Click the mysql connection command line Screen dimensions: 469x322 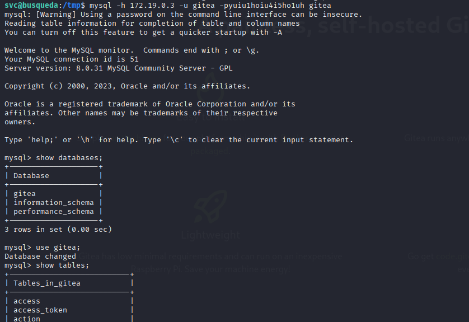tap(210, 6)
